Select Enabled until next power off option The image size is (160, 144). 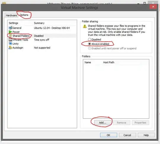[x=89, y=48]
